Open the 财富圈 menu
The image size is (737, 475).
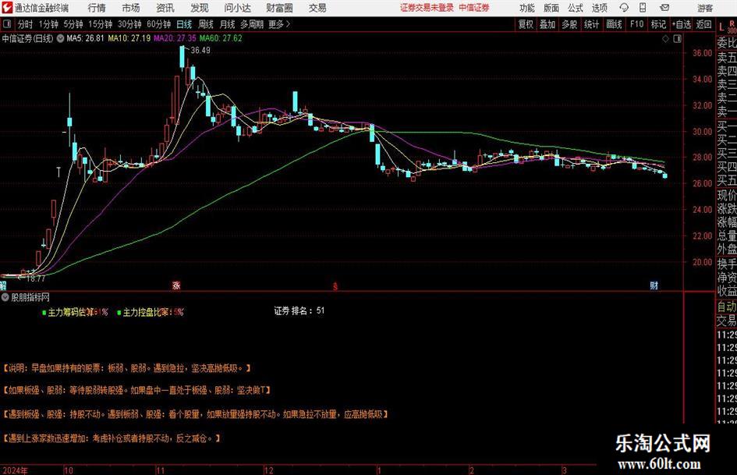[x=279, y=8]
